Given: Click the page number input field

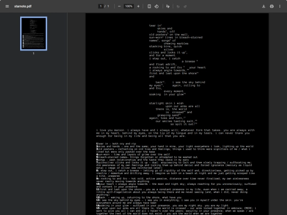Looking at the screenshot, I should [100, 6].
